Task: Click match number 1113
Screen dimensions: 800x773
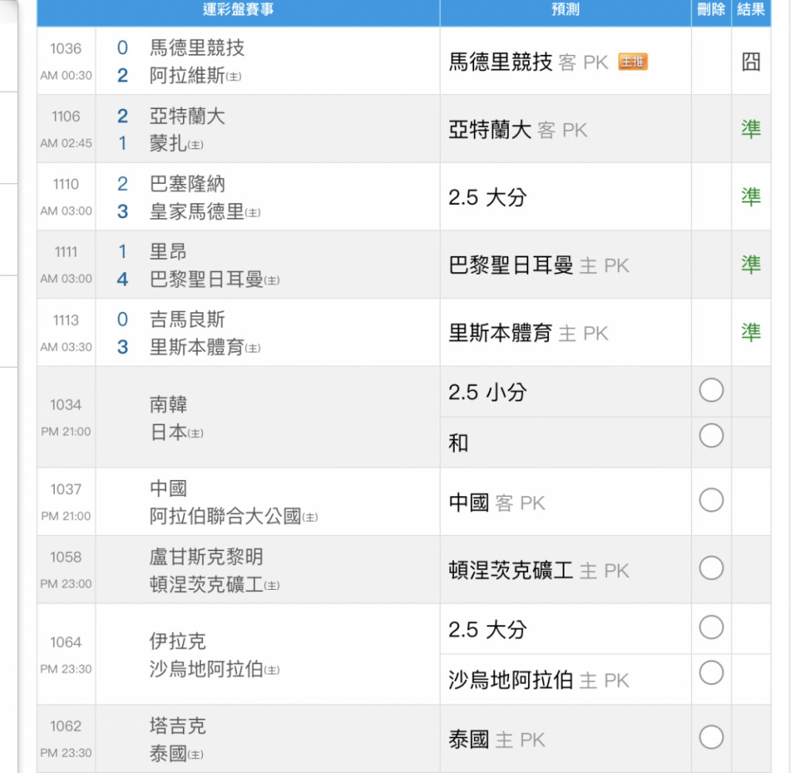Action: pyautogui.click(x=66, y=320)
